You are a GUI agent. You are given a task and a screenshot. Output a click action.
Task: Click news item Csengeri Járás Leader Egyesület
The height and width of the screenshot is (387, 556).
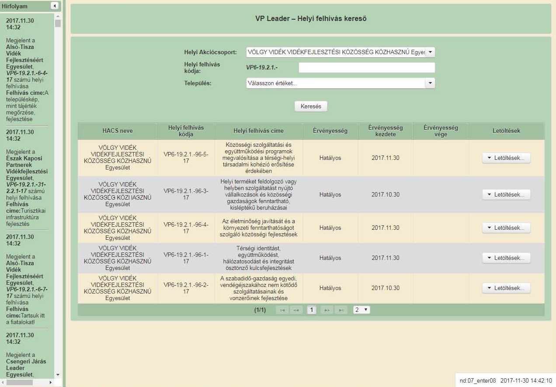tap(26, 368)
